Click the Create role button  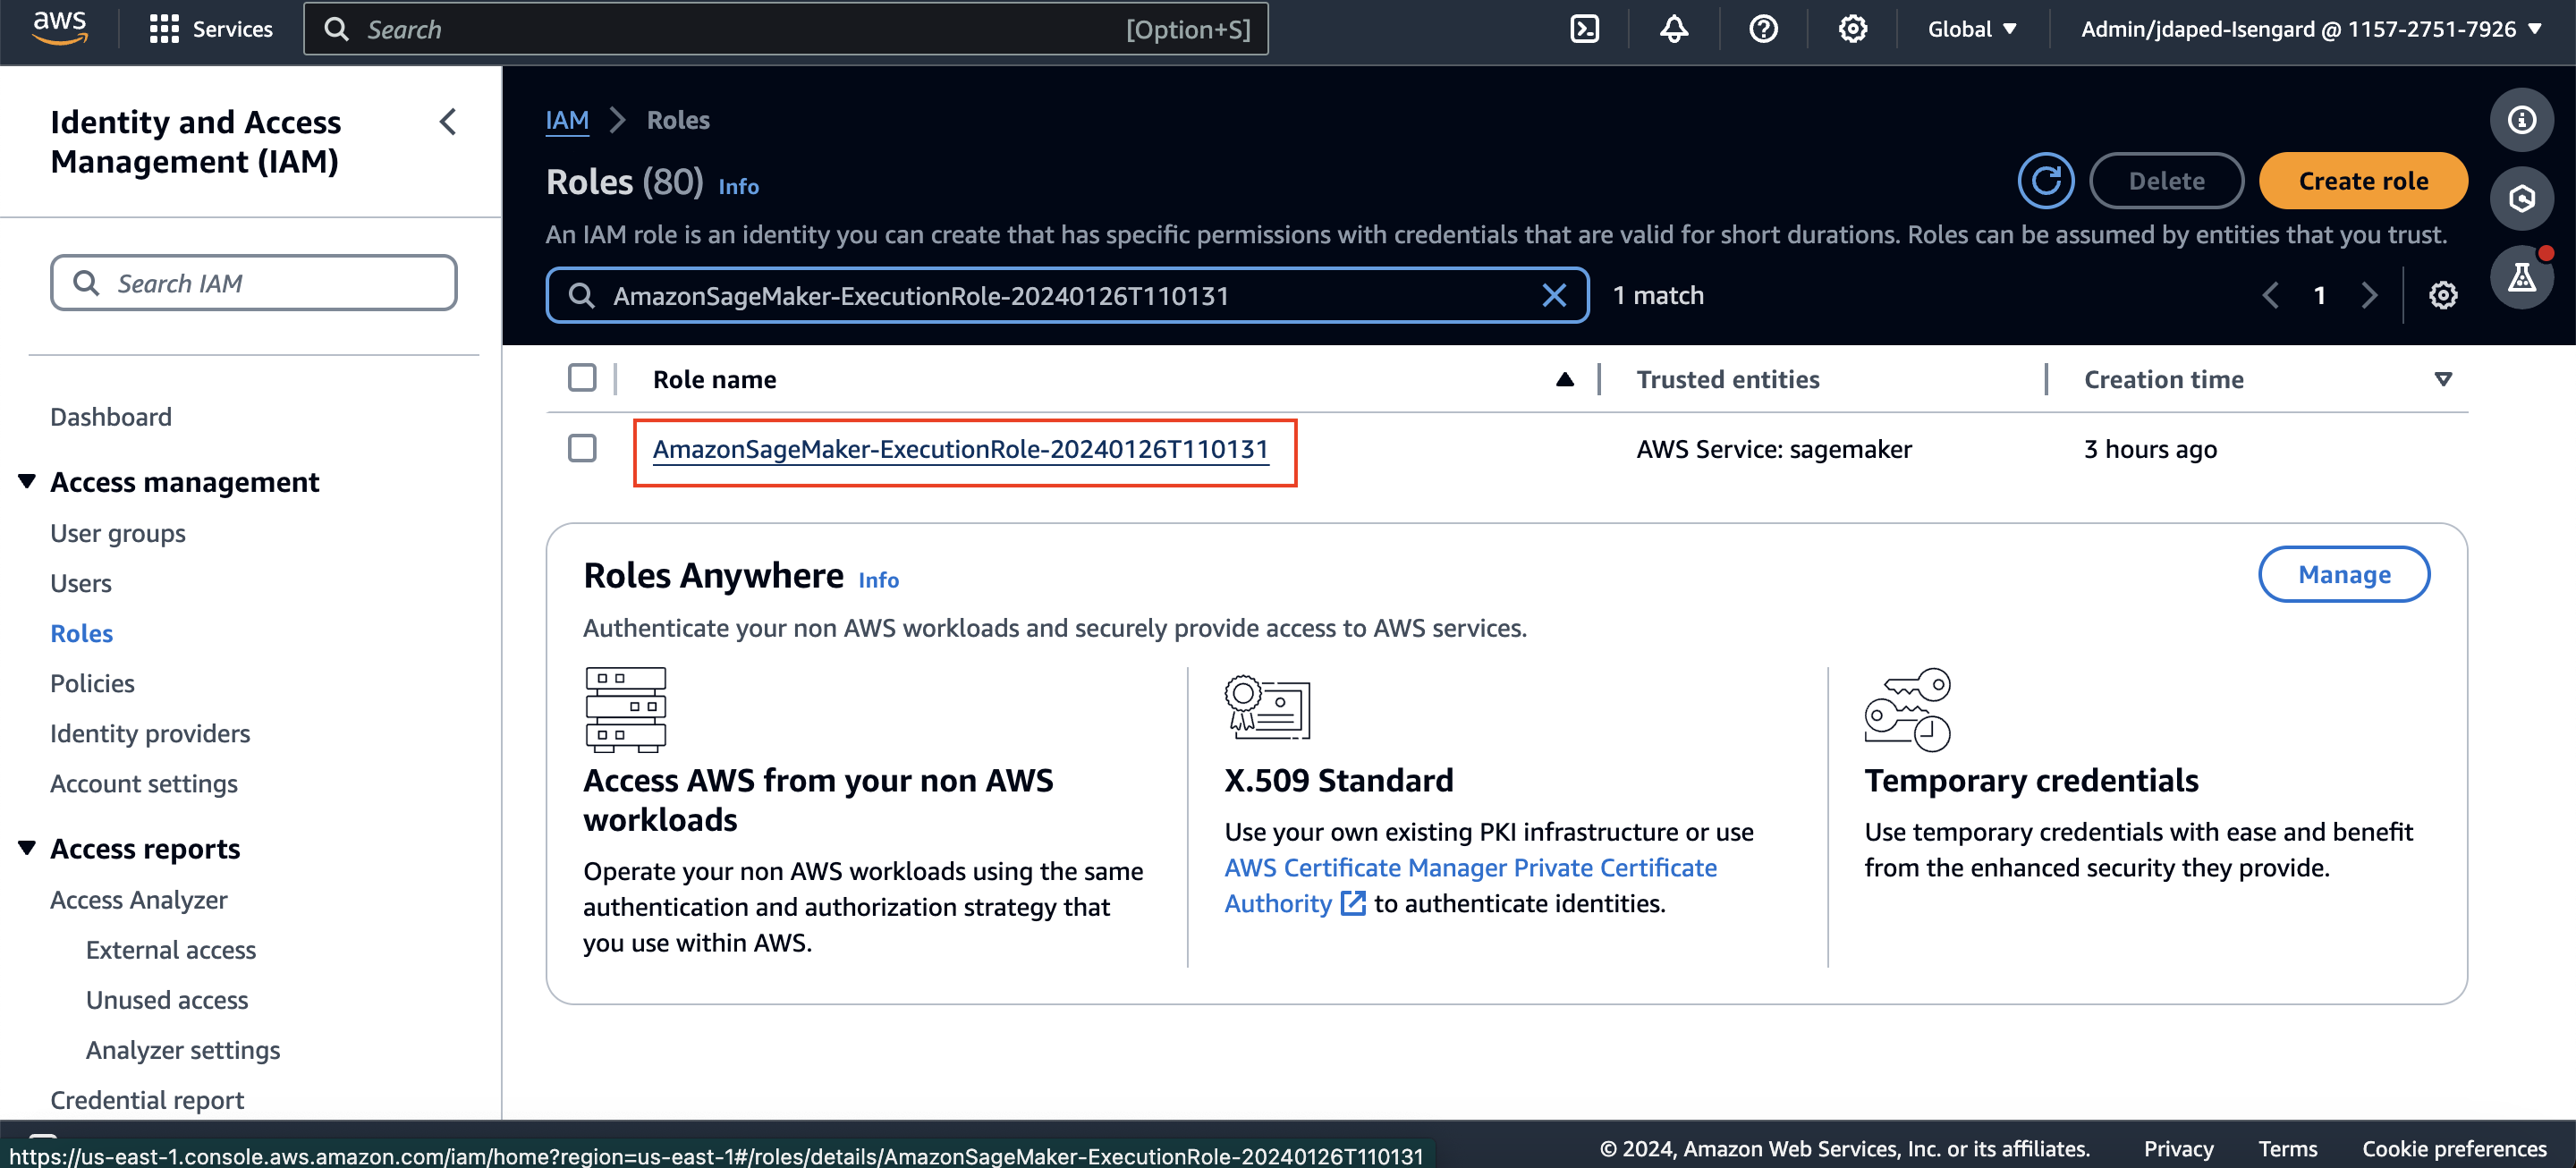click(x=2362, y=181)
